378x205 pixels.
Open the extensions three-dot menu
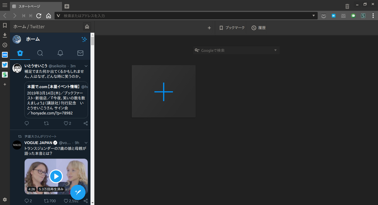373,16
